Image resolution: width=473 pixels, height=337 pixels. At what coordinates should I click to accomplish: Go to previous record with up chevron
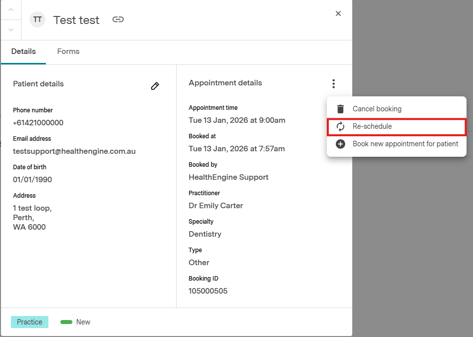[11, 10]
